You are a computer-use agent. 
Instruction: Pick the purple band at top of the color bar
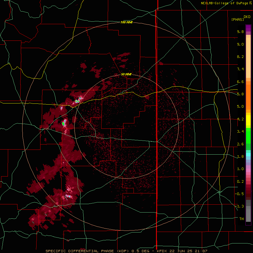click(248, 28)
